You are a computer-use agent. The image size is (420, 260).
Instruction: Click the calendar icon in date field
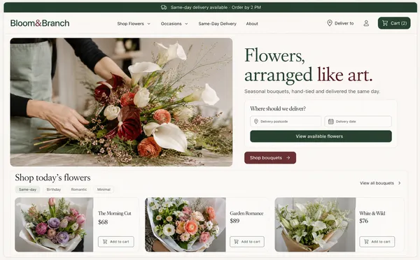[x=331, y=122]
